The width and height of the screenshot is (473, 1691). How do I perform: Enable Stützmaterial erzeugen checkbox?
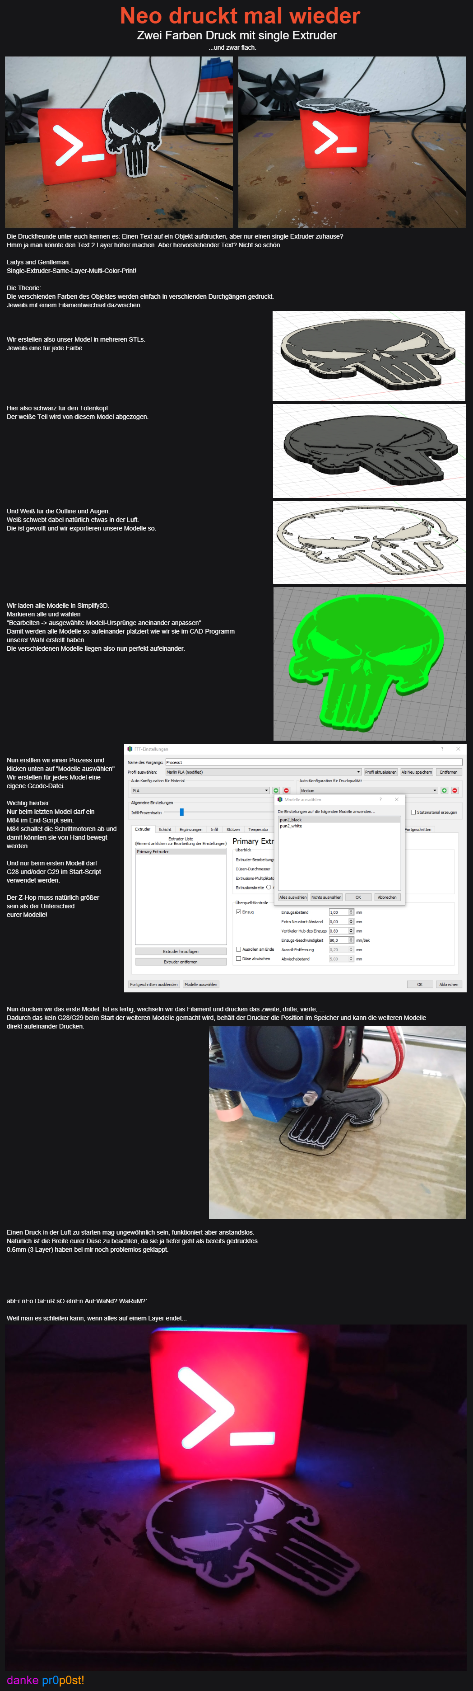coord(413,812)
